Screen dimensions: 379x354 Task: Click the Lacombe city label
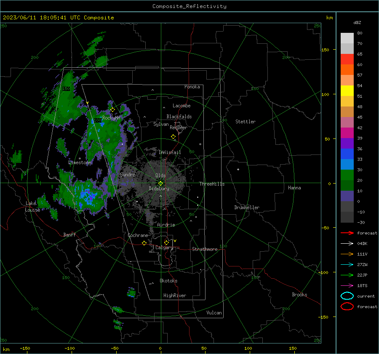(181, 106)
